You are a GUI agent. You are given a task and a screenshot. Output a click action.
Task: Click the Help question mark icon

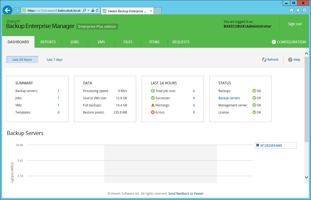290,60
